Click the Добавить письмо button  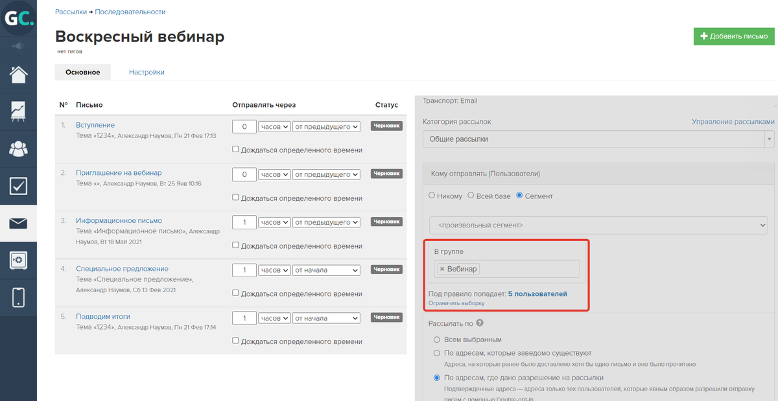tap(733, 36)
